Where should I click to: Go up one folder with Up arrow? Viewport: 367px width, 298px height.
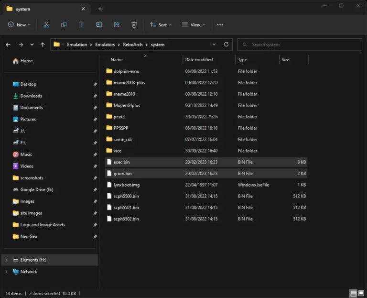(x=43, y=44)
